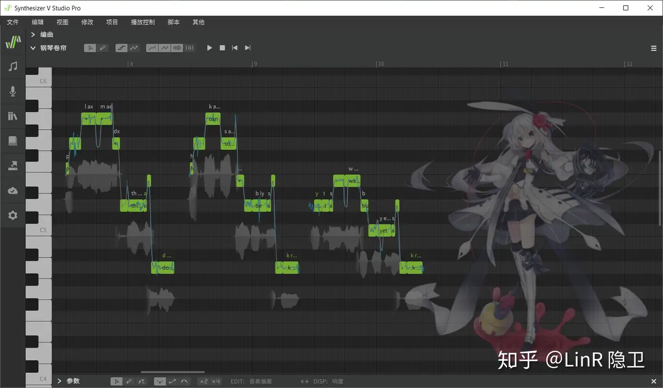
Task: Close the parameters panel with X
Action: [653, 381]
